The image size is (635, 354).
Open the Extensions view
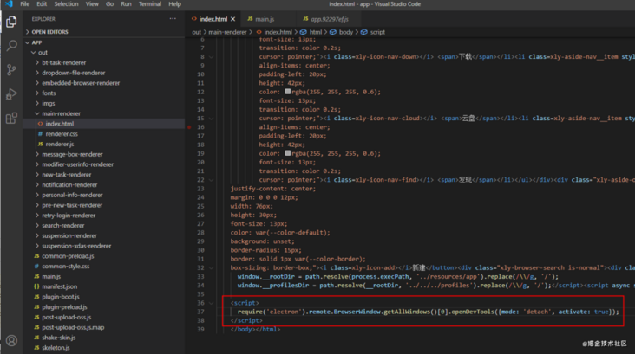pyautogui.click(x=11, y=118)
